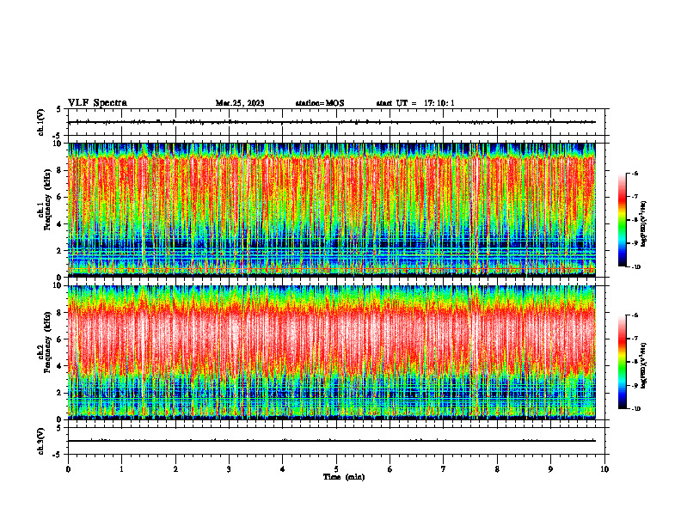Click the "-7" tick on ch.2 colorbar
Viewport: 681px width, 526px height.
tap(635, 339)
